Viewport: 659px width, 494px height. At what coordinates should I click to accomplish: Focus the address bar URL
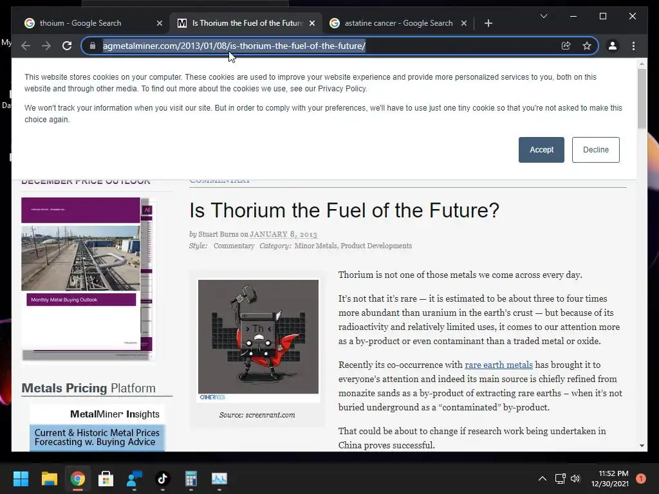click(x=234, y=46)
